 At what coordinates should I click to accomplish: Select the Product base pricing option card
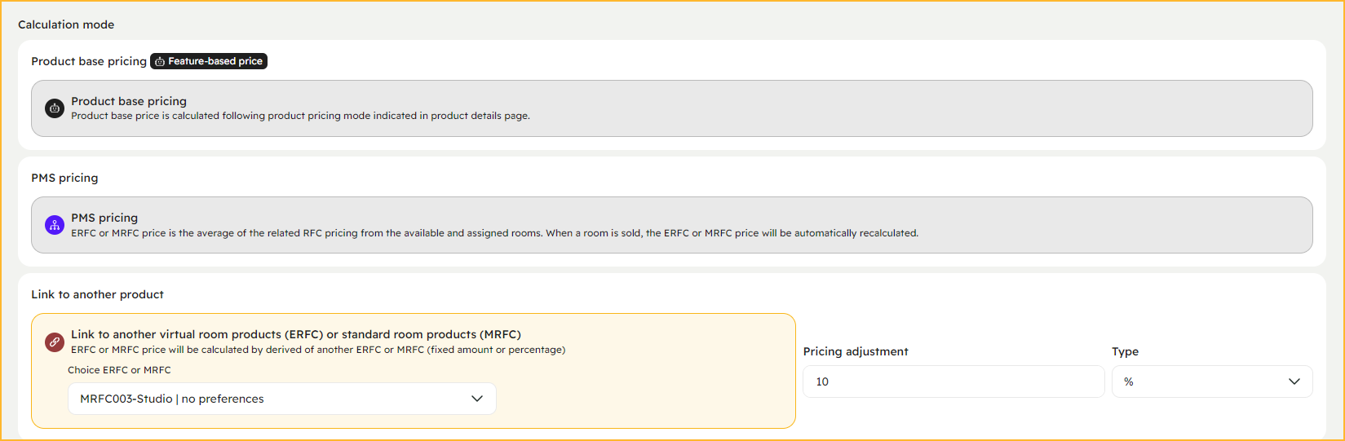(672, 108)
